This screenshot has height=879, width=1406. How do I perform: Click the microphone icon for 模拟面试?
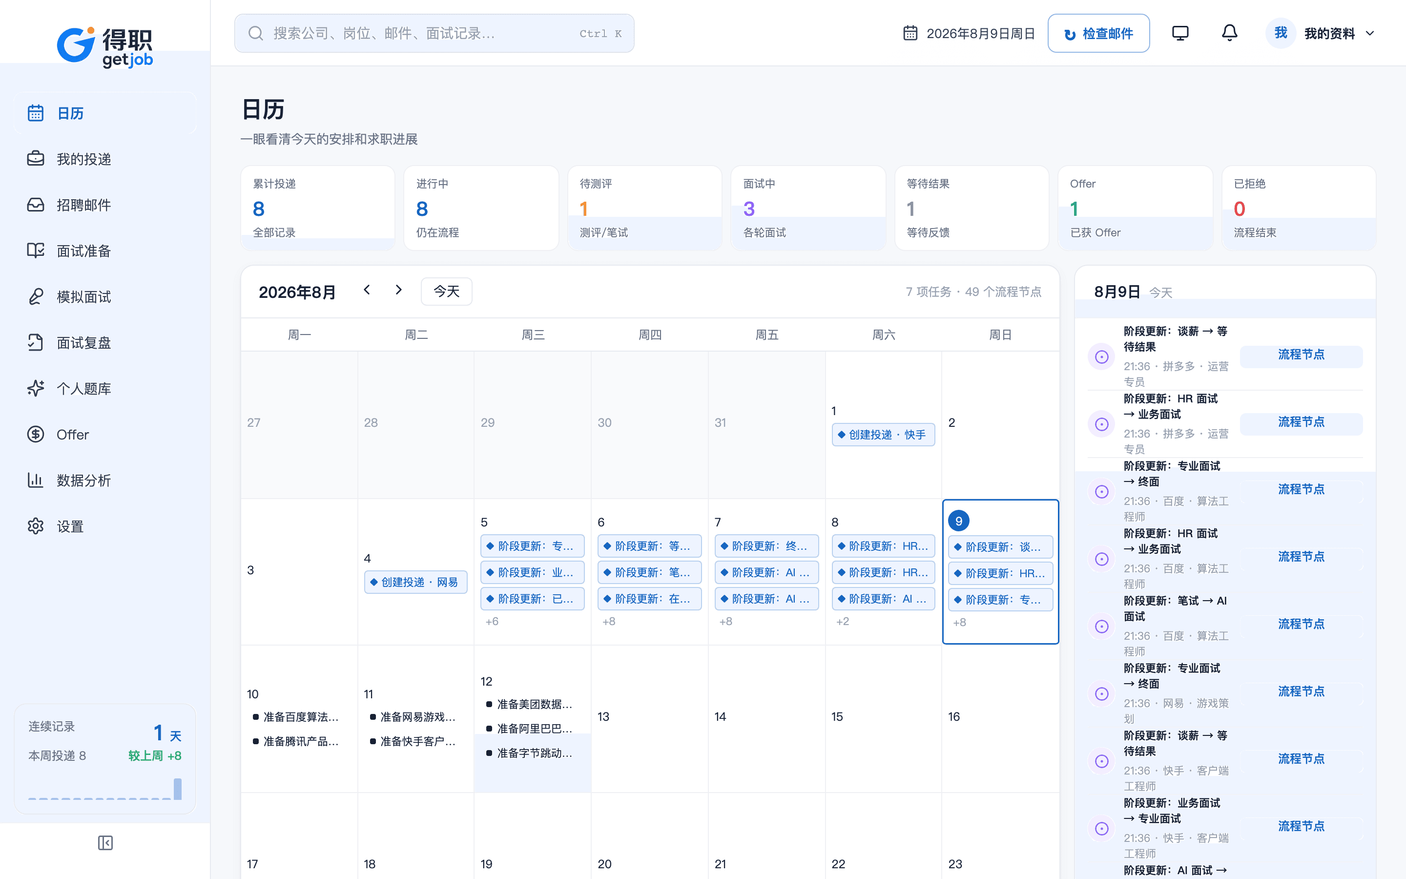[x=36, y=296]
